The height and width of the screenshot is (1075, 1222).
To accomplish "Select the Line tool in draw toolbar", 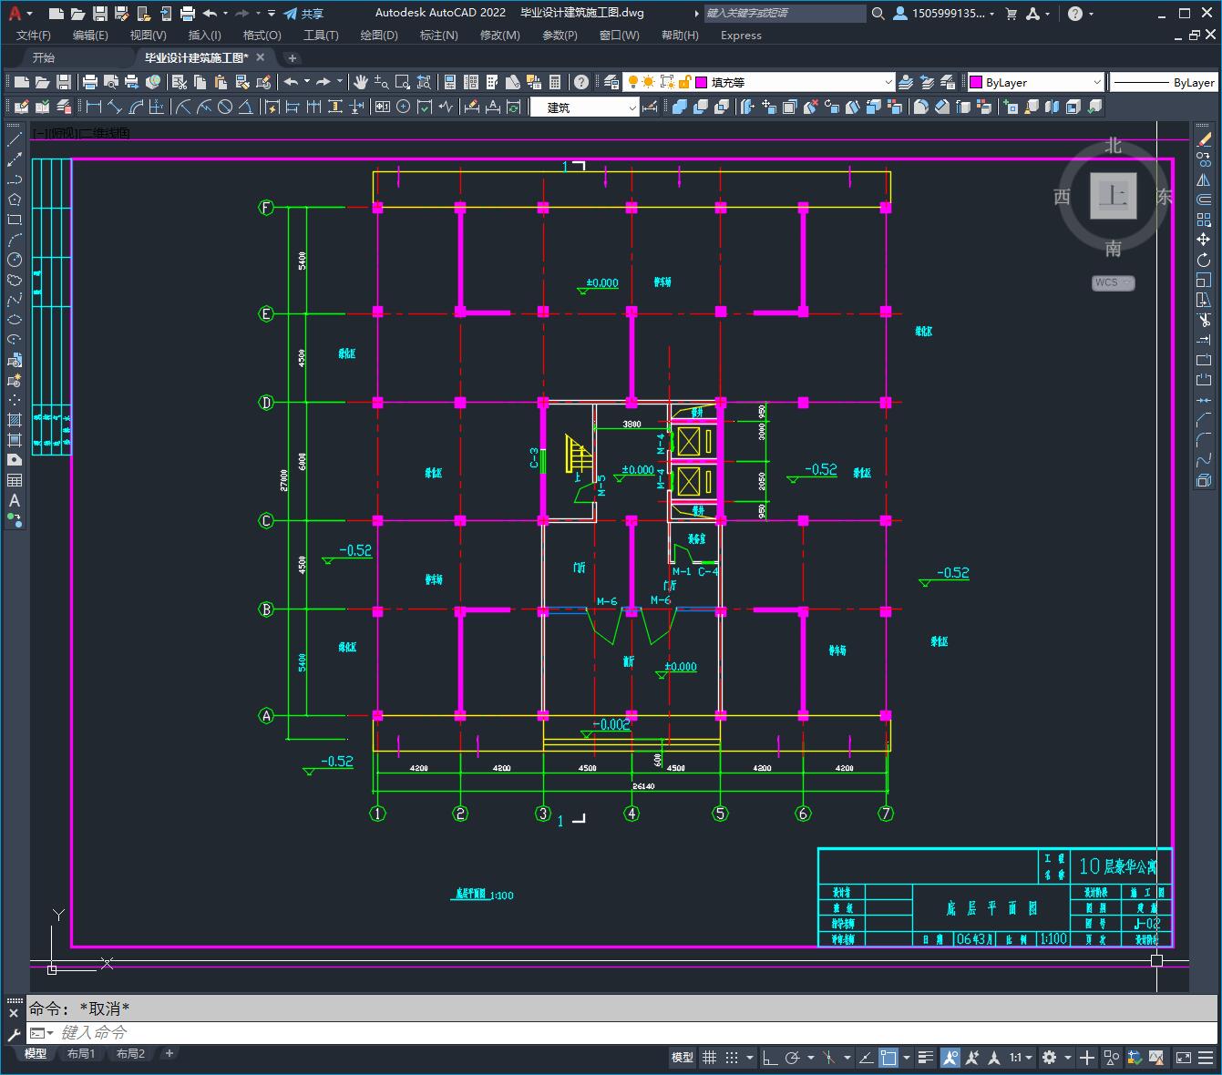I will point(15,139).
